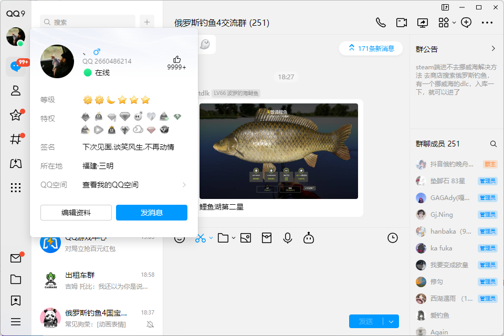Start a voice call in group
504x336 pixels.
(x=381, y=23)
